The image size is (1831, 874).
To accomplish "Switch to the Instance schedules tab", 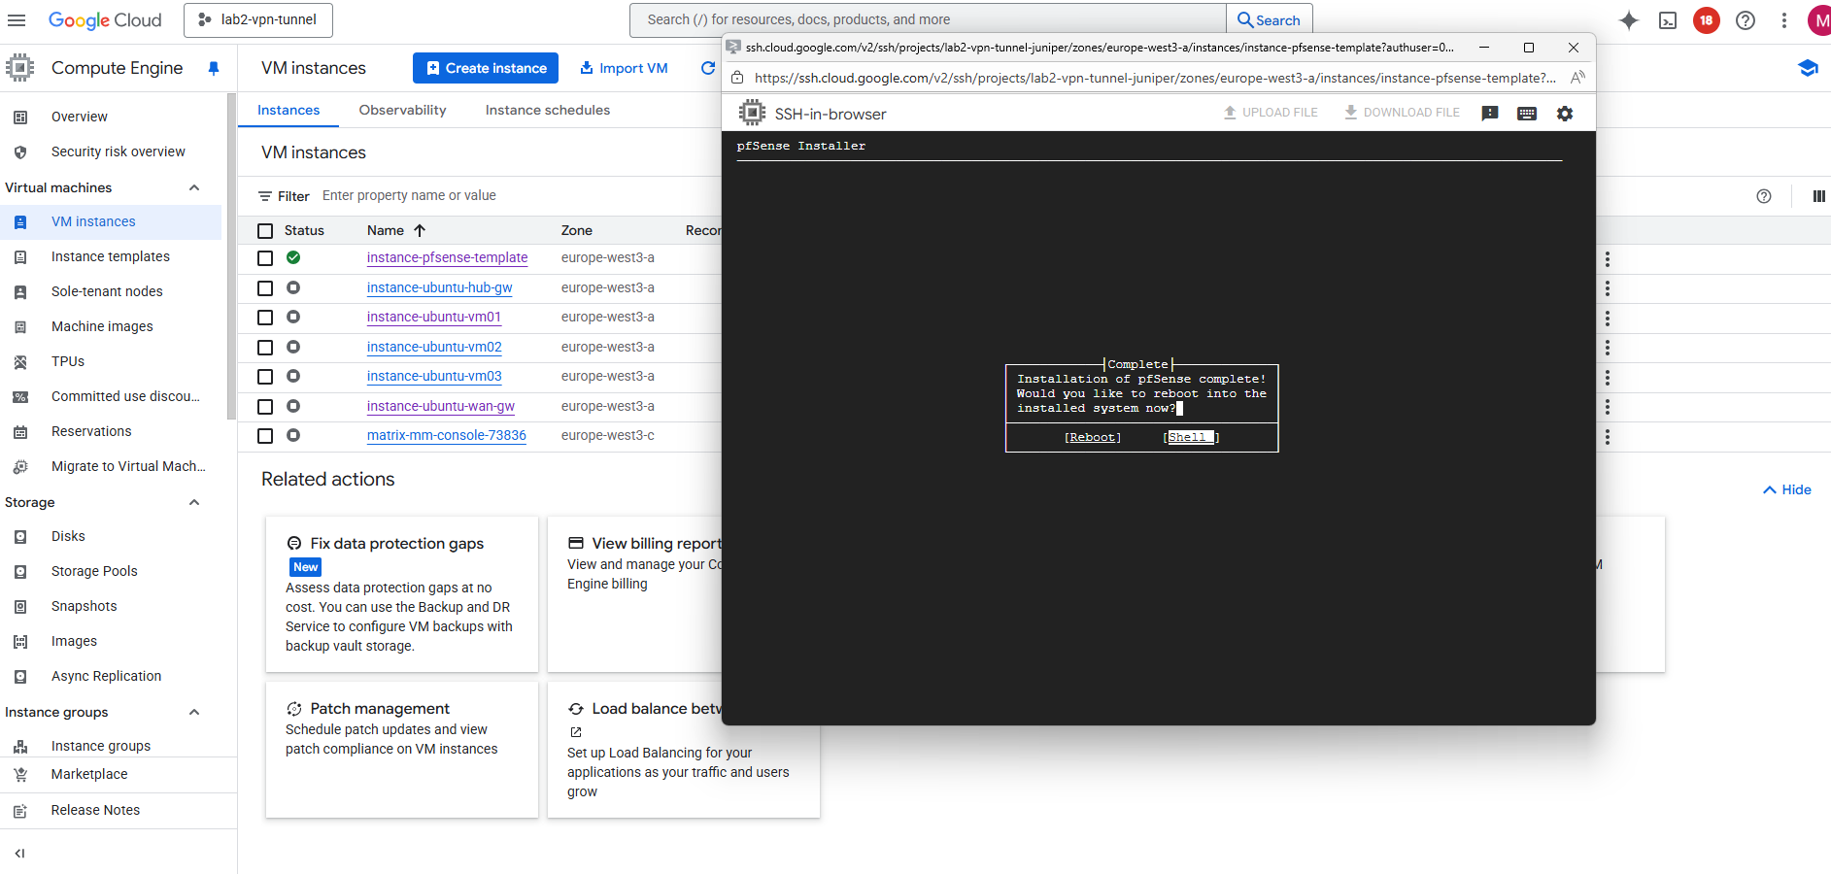I will click(547, 110).
